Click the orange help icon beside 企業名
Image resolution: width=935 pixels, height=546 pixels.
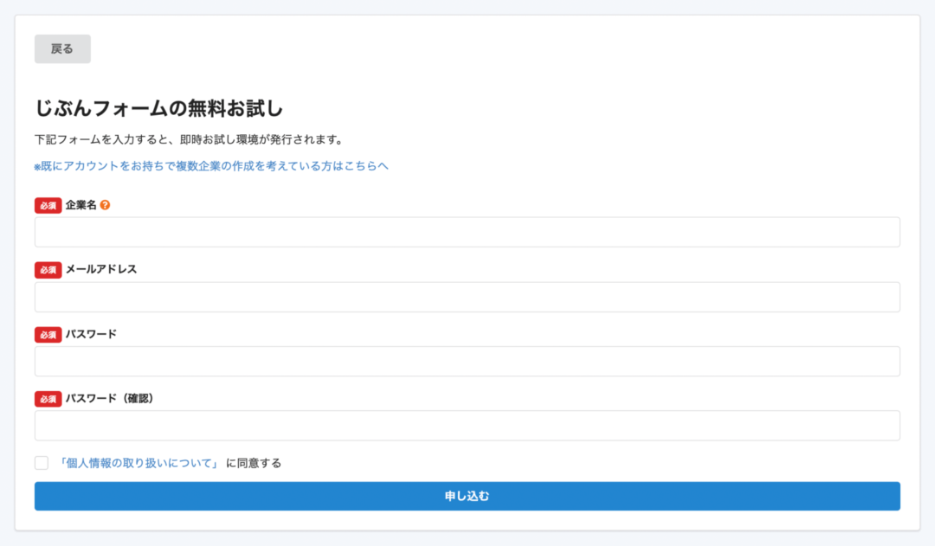click(105, 205)
